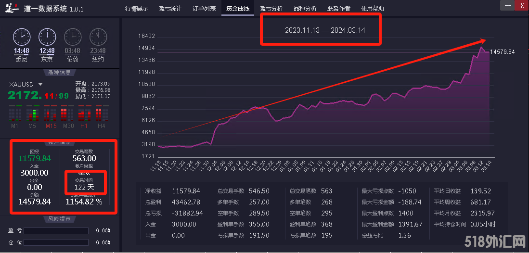Click the 总盈亏比 value 1.36

click(x=404, y=236)
